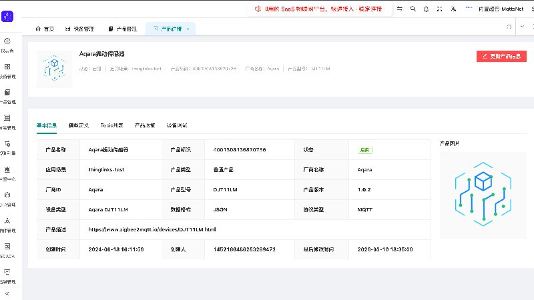Click the zigbee2mqtt.io description URL text
Image resolution: width=534 pixels, height=300 pixels.
pos(152,229)
